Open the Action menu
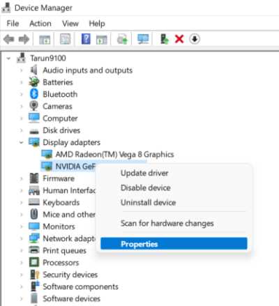The height and width of the screenshot is (306, 279). click(x=40, y=24)
